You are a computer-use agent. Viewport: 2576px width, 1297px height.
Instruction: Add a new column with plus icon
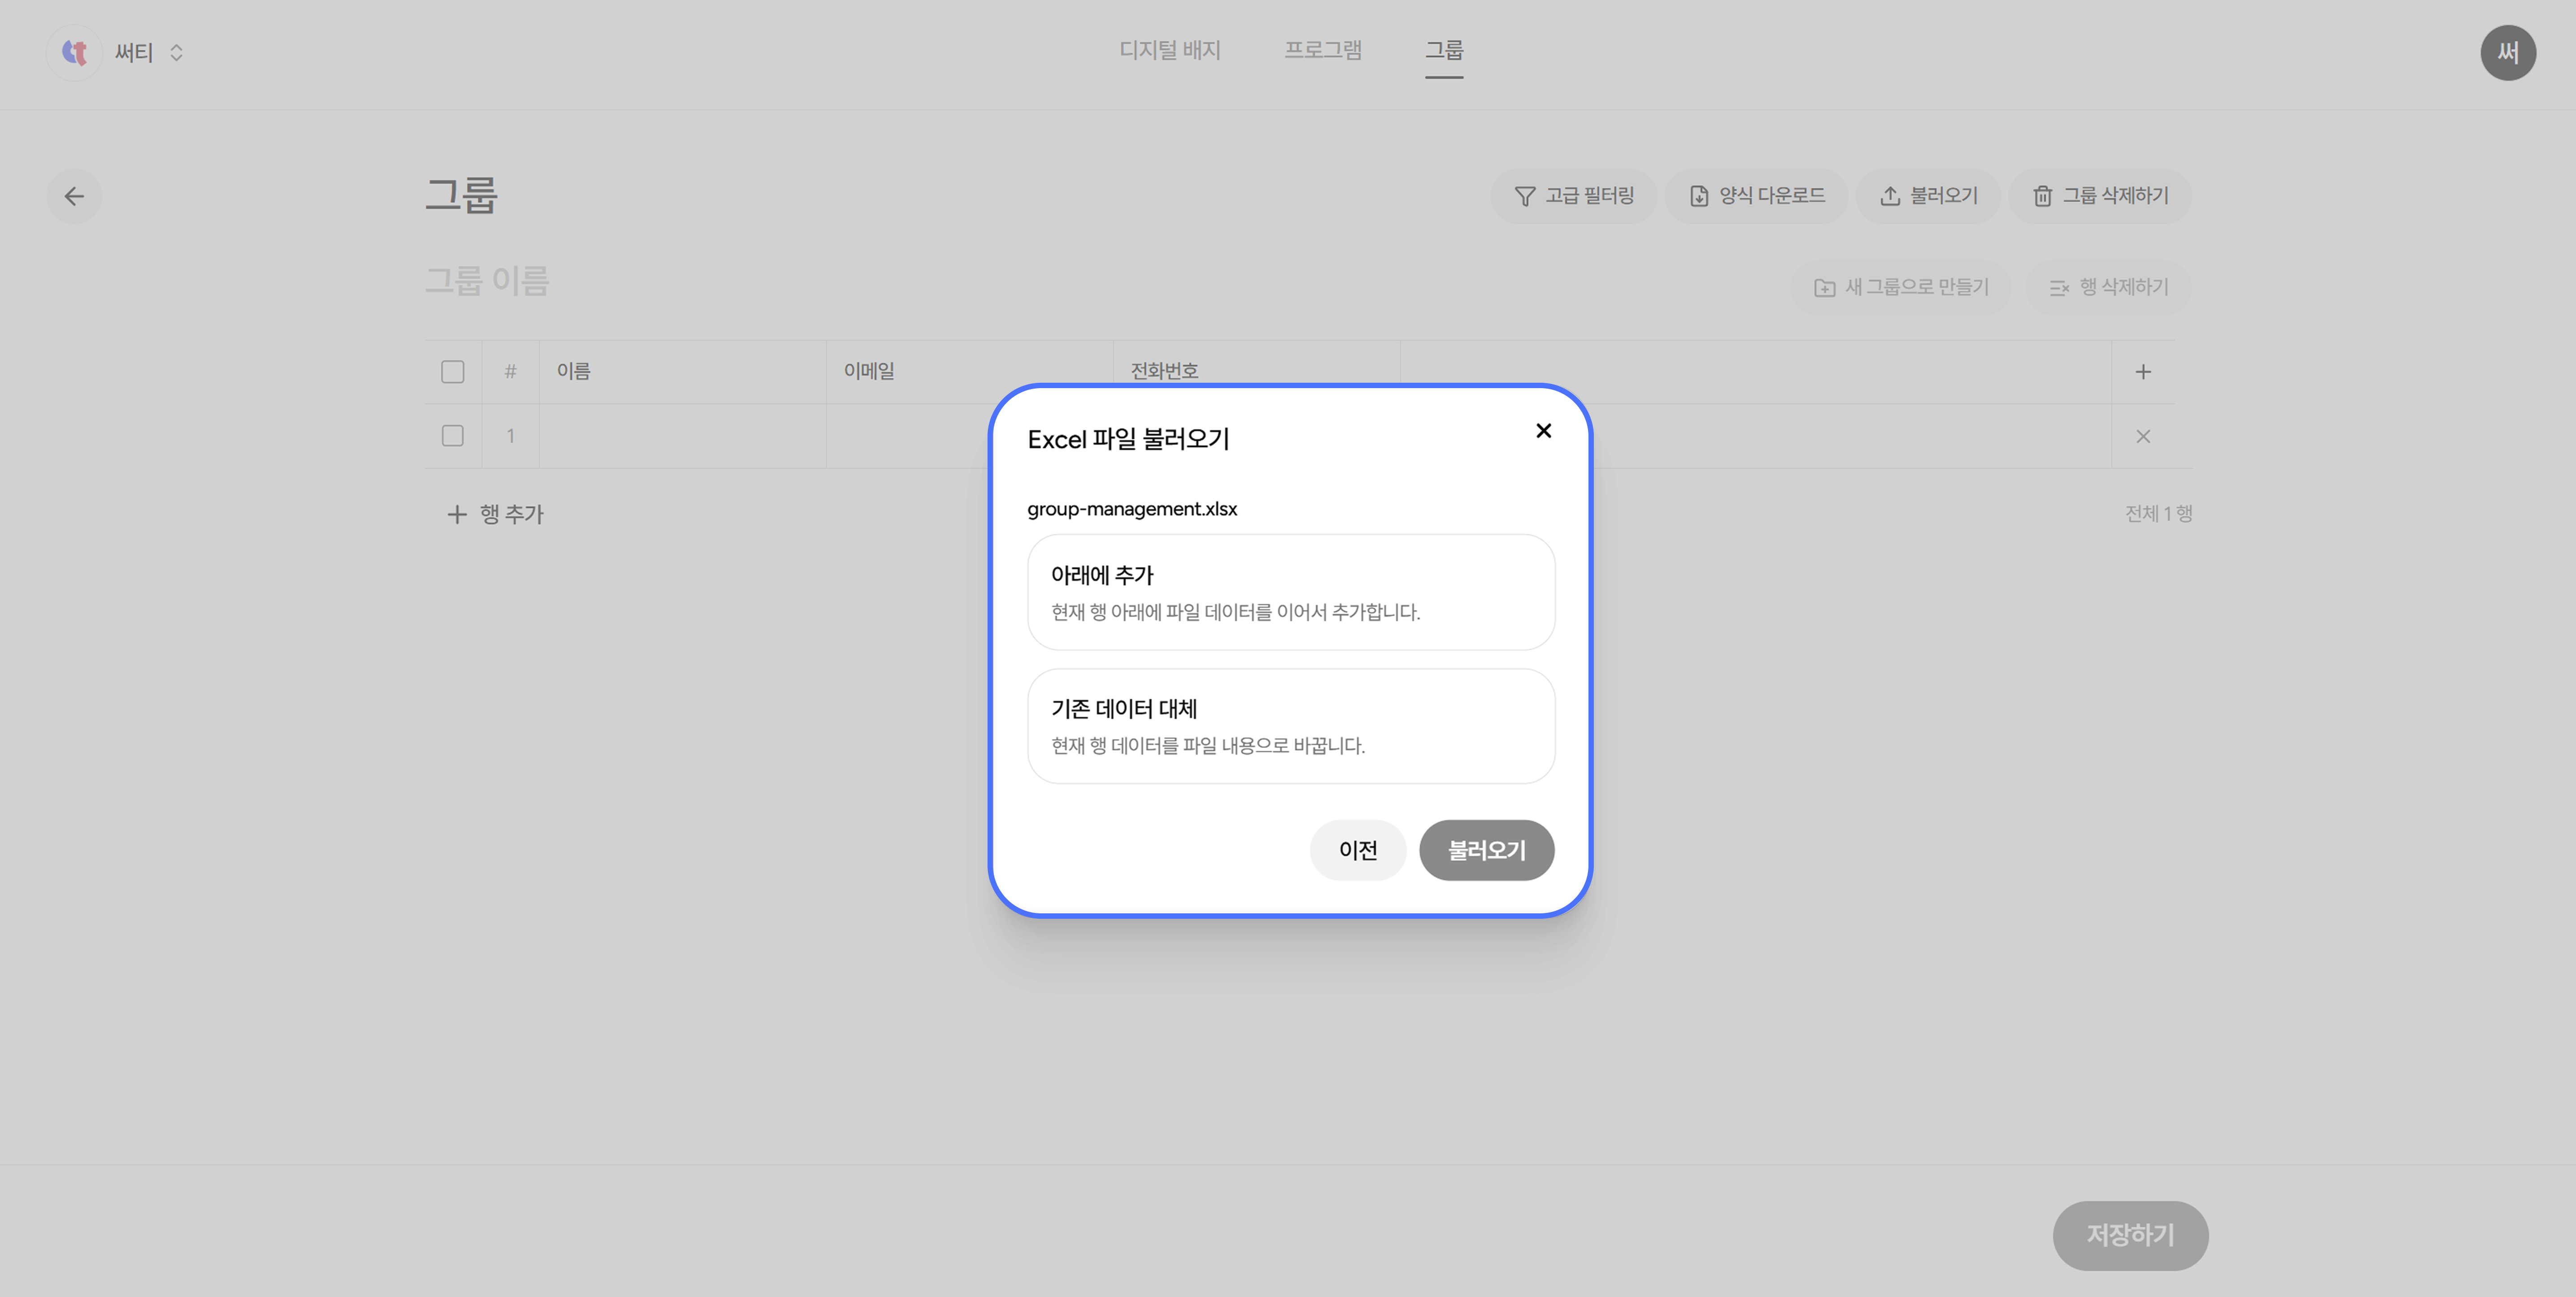click(2143, 372)
